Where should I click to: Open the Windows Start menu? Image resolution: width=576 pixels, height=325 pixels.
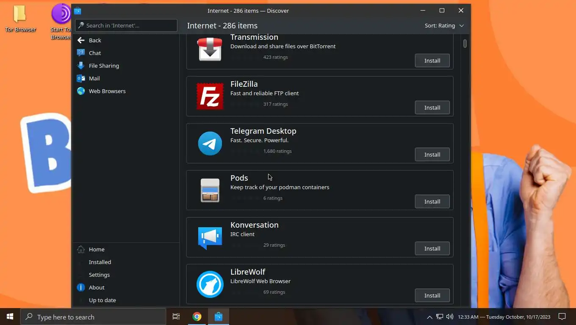pyautogui.click(x=10, y=317)
